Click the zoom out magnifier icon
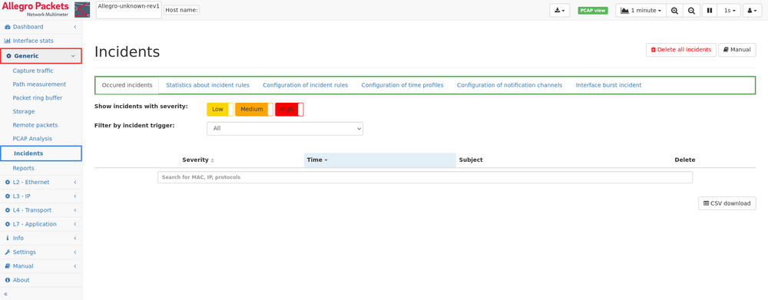 pyautogui.click(x=691, y=10)
